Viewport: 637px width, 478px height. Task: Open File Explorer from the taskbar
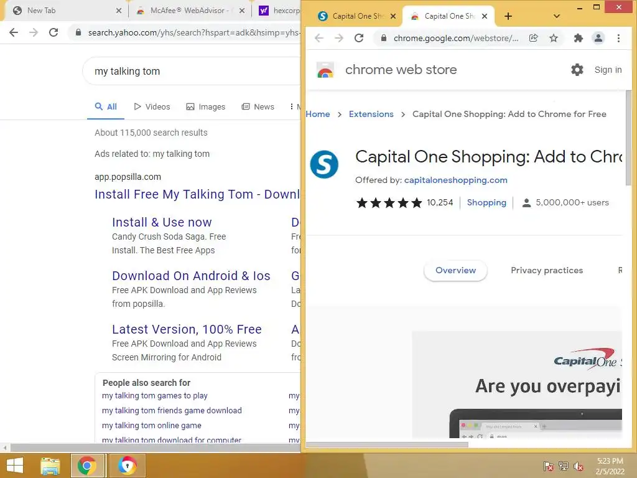coord(50,466)
